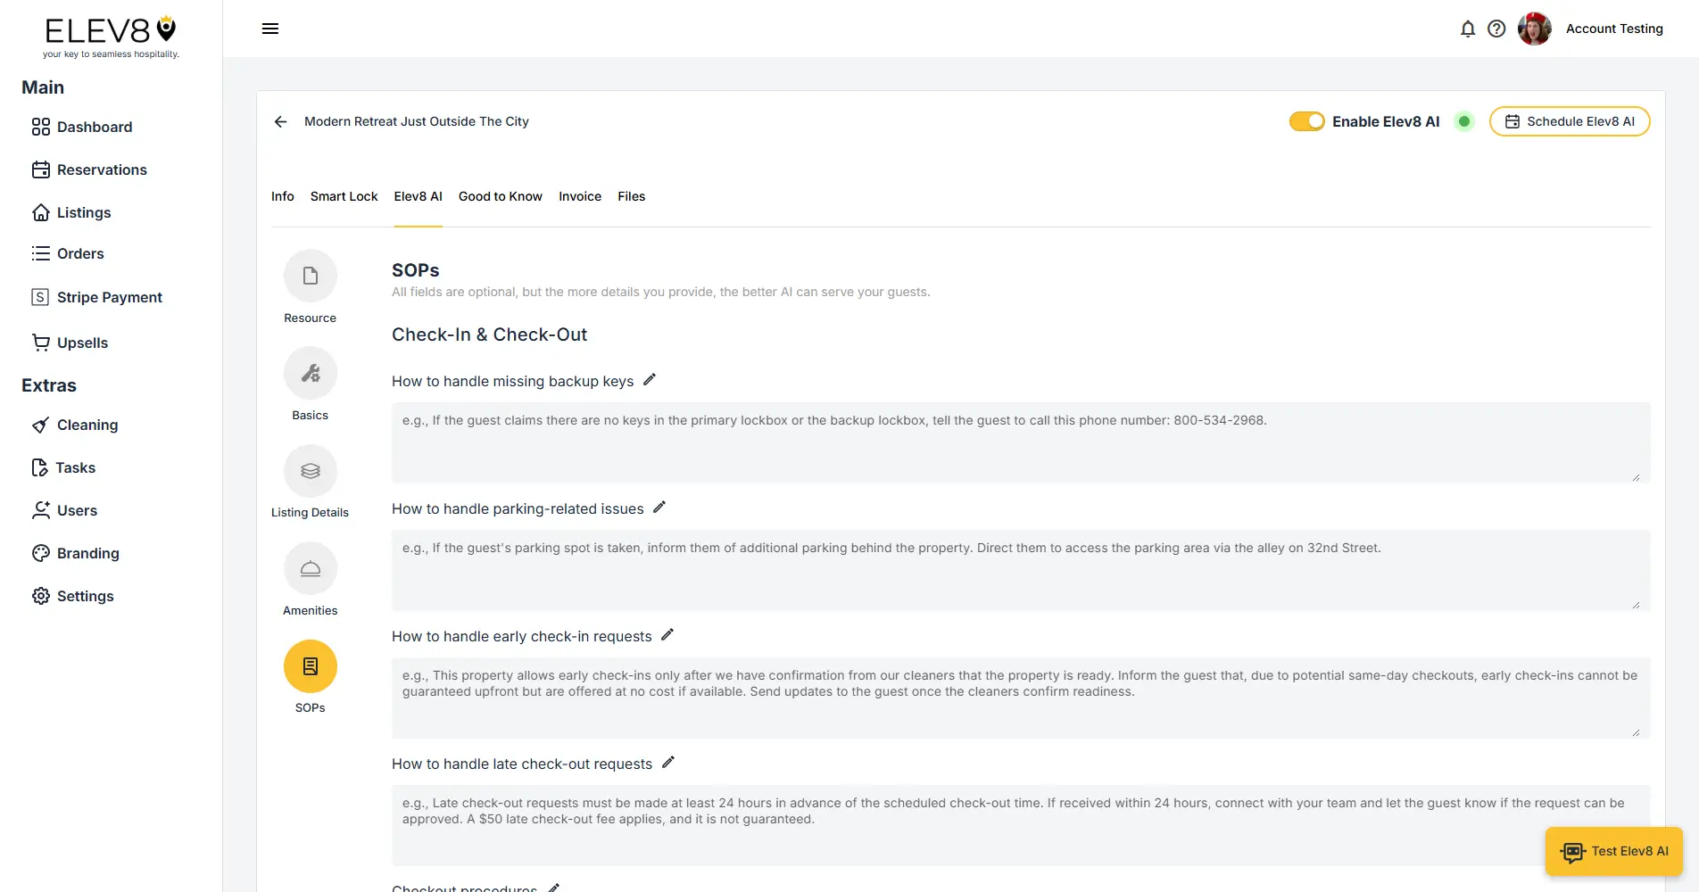The width and height of the screenshot is (1699, 892).
Task: Edit 'How to handle late check-out requests' pencil
Action: (667, 763)
